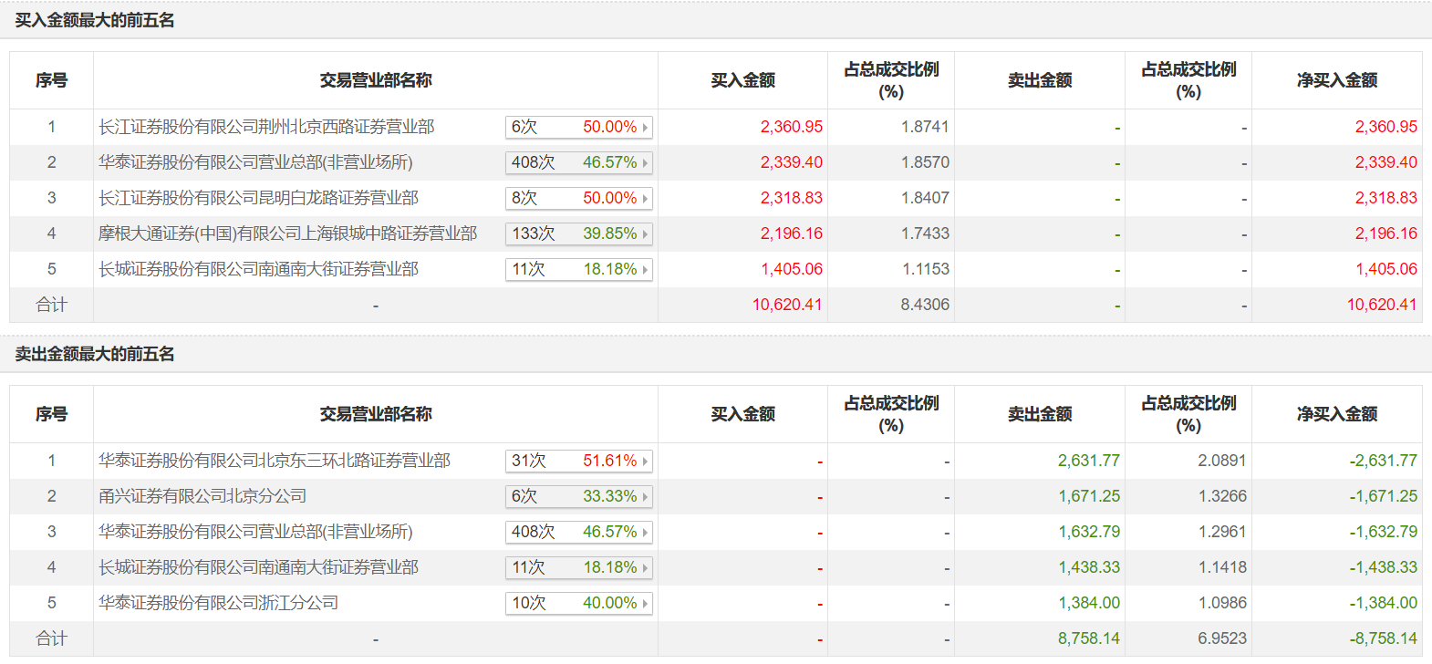Open 长城证券南通南大街 link in sell table

258,567
